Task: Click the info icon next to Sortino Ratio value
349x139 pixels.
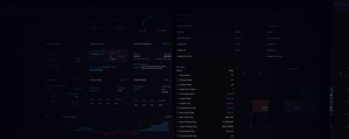Action: coord(170,80)
